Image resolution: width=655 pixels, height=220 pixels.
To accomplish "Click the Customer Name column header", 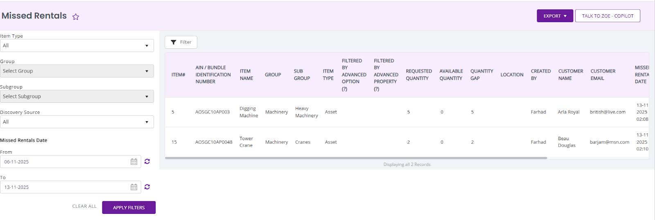I will click(570, 75).
